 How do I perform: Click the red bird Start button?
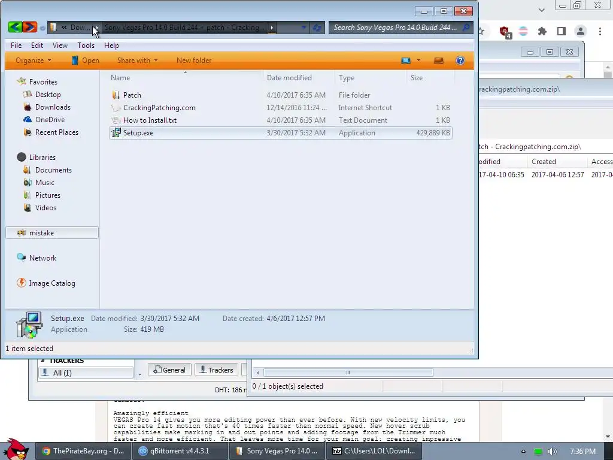point(16,449)
